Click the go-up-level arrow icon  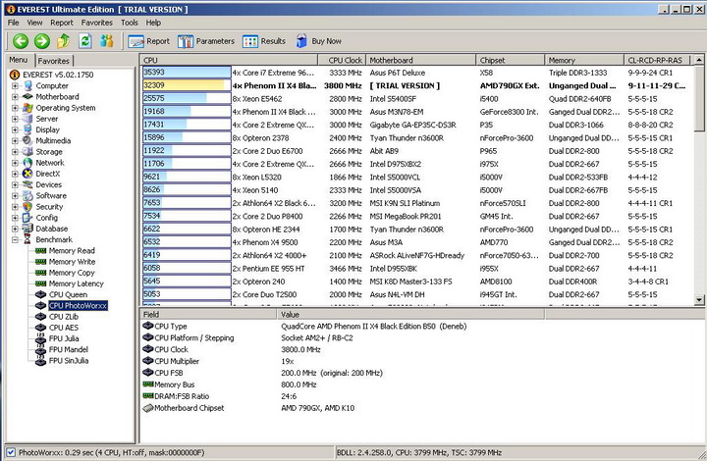pyautogui.click(x=64, y=41)
